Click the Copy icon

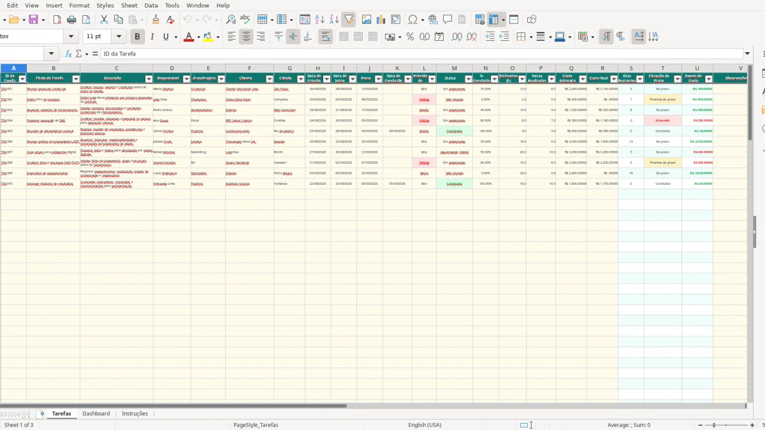click(118, 20)
